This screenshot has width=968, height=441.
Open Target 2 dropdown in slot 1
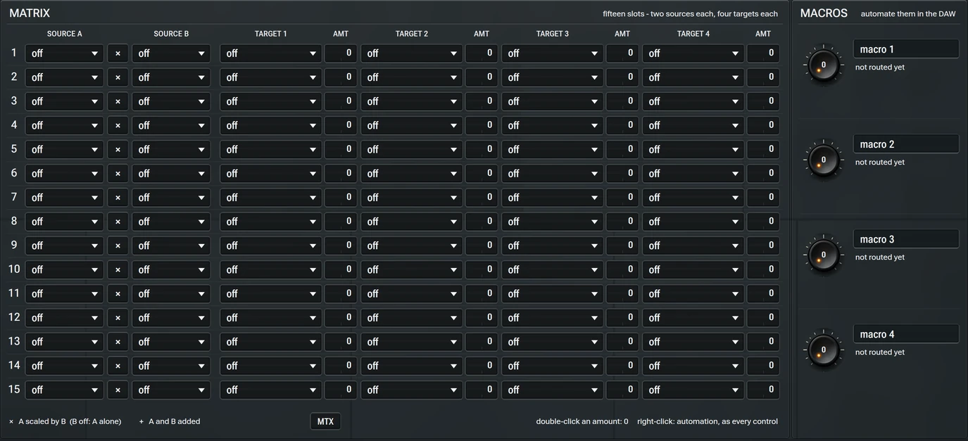pos(412,53)
